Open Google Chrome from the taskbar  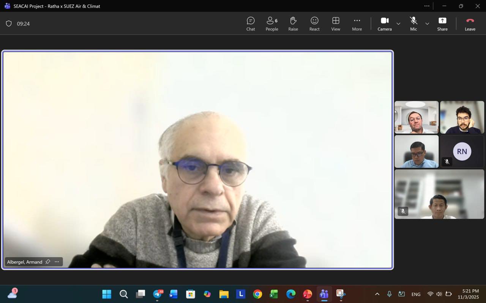257,294
